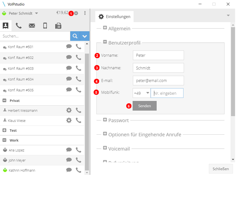This screenshot has height=218, width=241.
Task: Call Ana Lopez
Action: pyautogui.click(x=79, y=150)
